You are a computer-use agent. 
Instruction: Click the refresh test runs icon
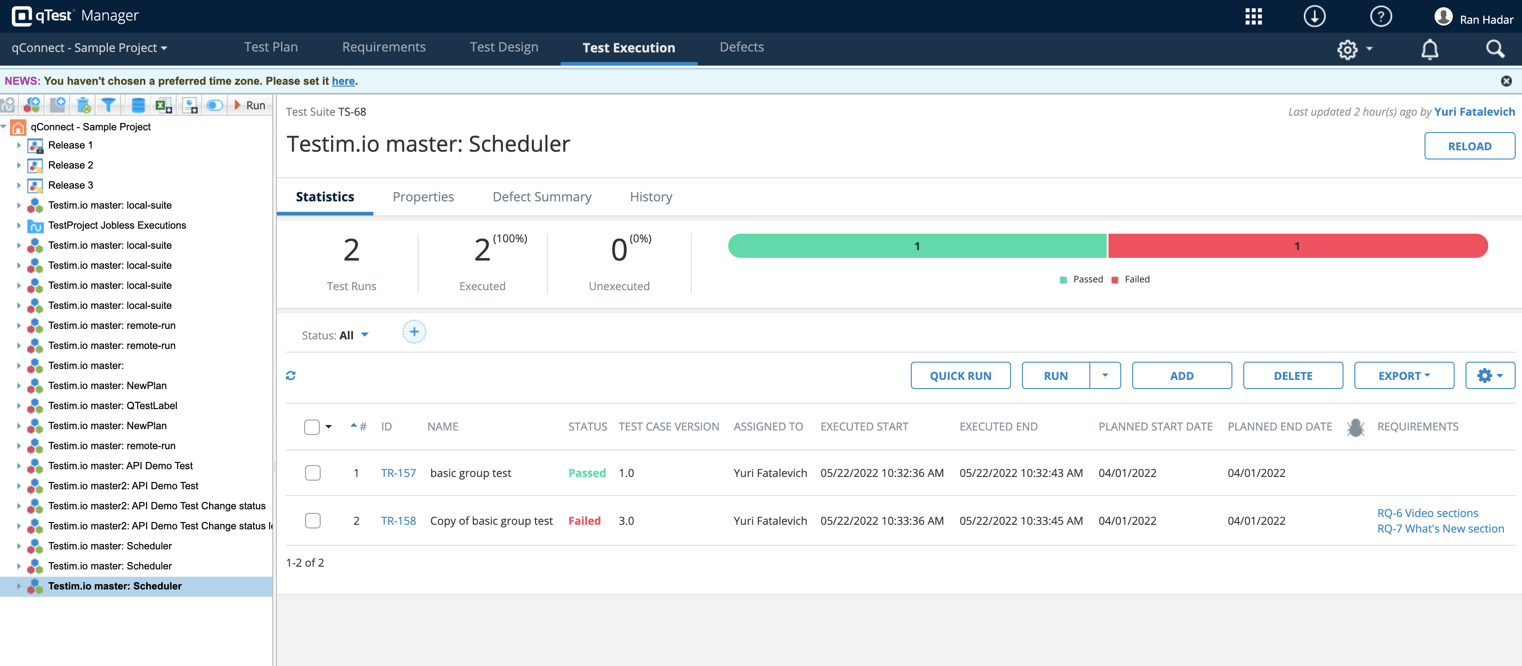click(291, 376)
